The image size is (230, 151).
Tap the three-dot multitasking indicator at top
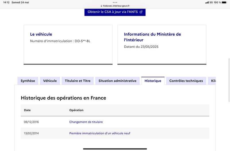(115, 2)
